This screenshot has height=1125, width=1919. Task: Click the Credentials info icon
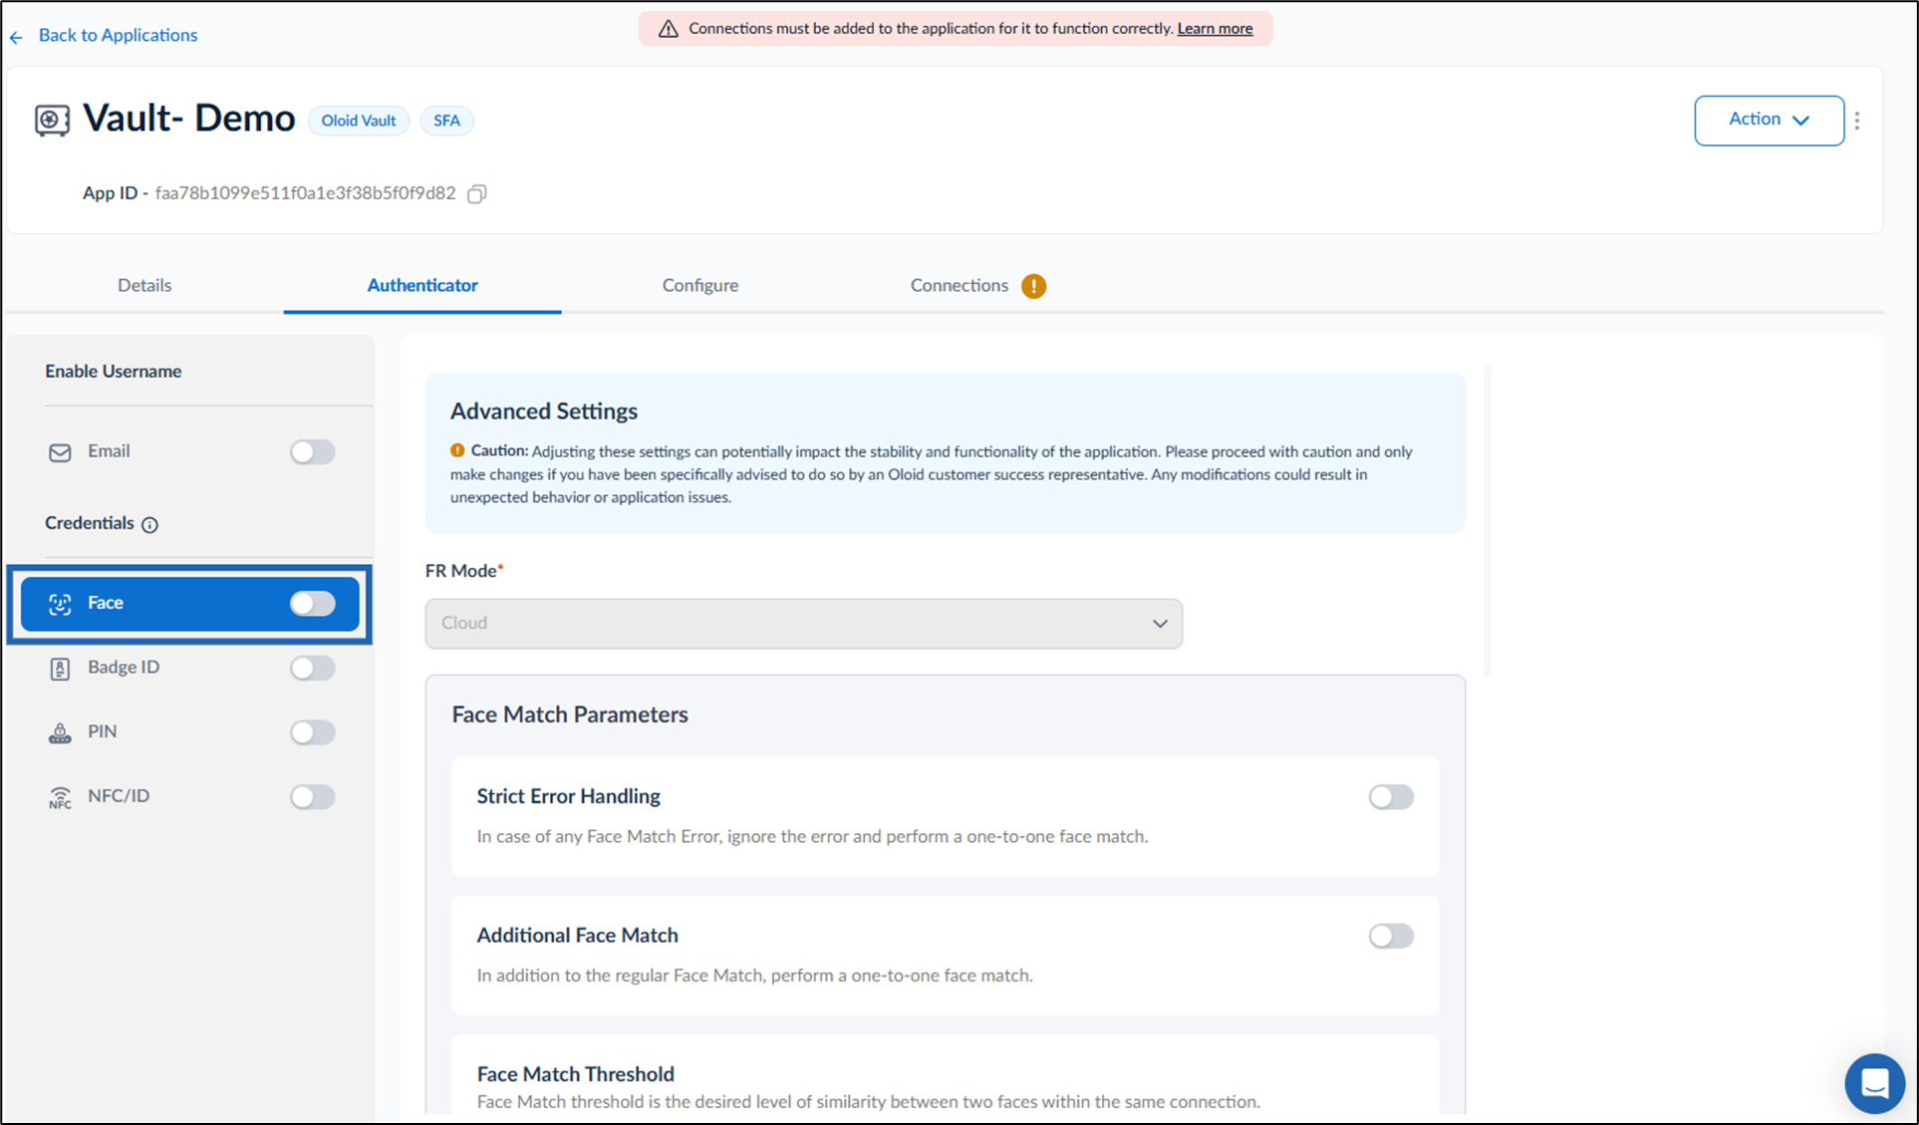(x=149, y=524)
